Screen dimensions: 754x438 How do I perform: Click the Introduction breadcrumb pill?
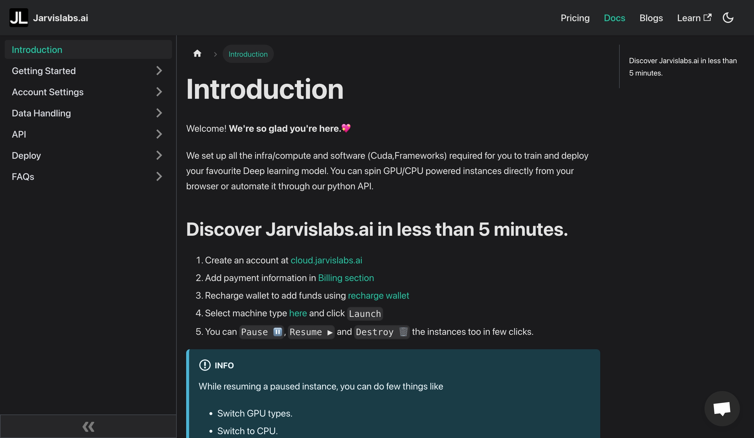[x=248, y=54]
